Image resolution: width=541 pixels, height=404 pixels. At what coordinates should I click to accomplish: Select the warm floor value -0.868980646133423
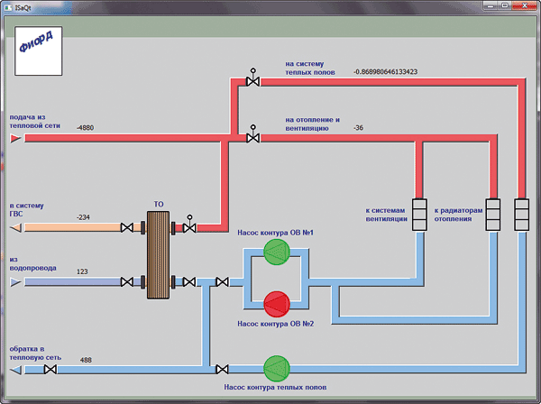(385, 72)
